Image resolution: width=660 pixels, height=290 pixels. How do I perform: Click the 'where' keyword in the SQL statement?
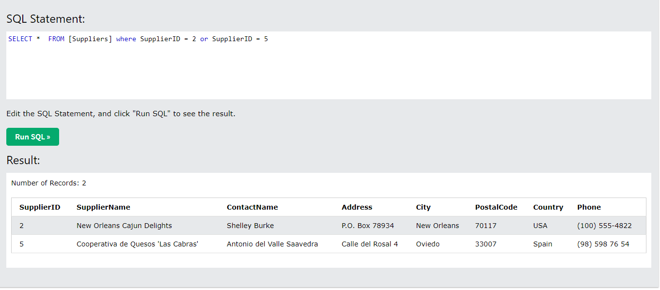126,39
